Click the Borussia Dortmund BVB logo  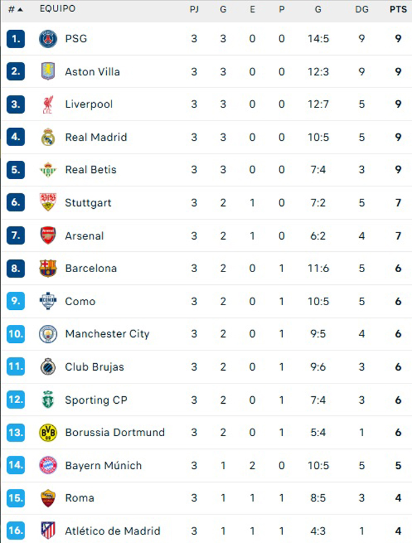[48, 433]
